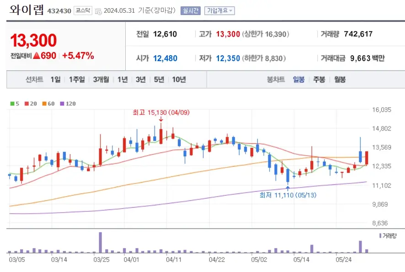Click the 하한가 8,830 text
Image resolution: width=405 pixels, height=272 pixels.
coord(264,58)
